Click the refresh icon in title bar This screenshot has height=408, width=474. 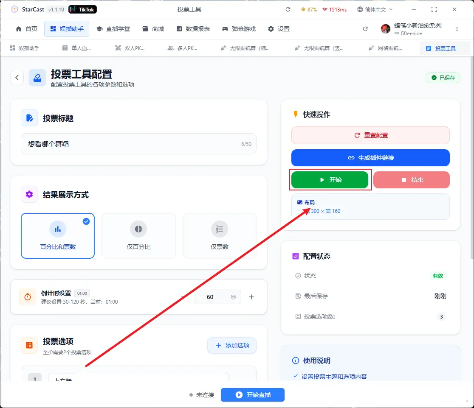[288, 9]
